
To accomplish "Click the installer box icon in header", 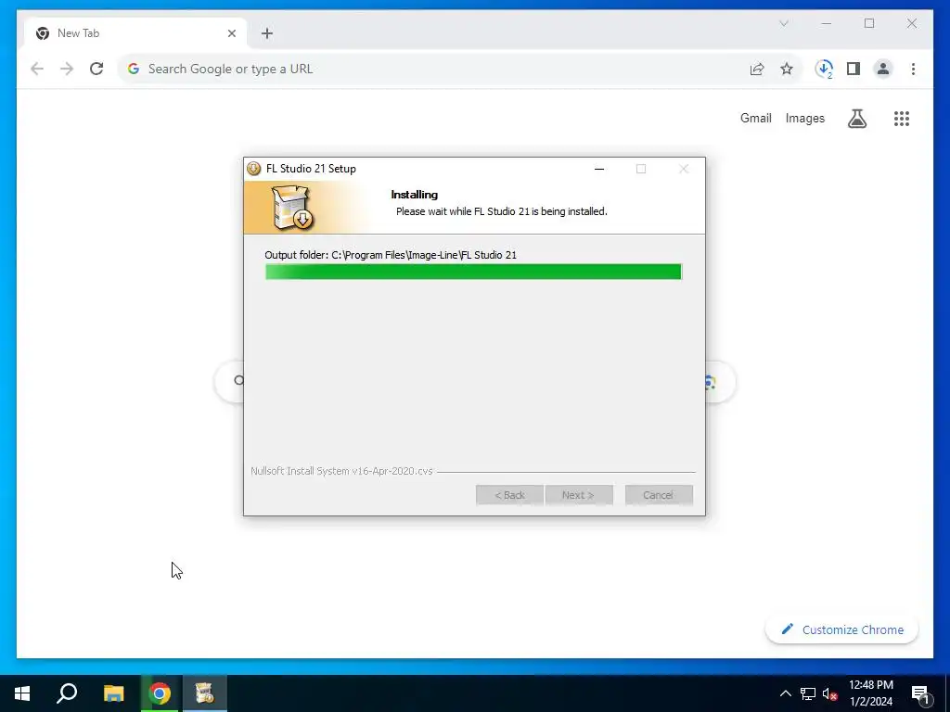I will click(292, 208).
